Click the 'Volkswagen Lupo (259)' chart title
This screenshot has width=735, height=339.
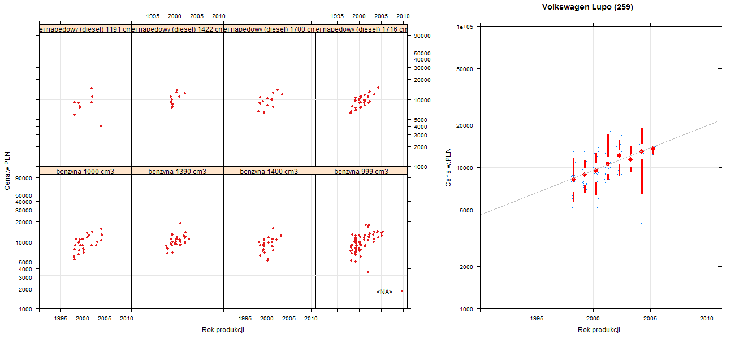coord(587,7)
